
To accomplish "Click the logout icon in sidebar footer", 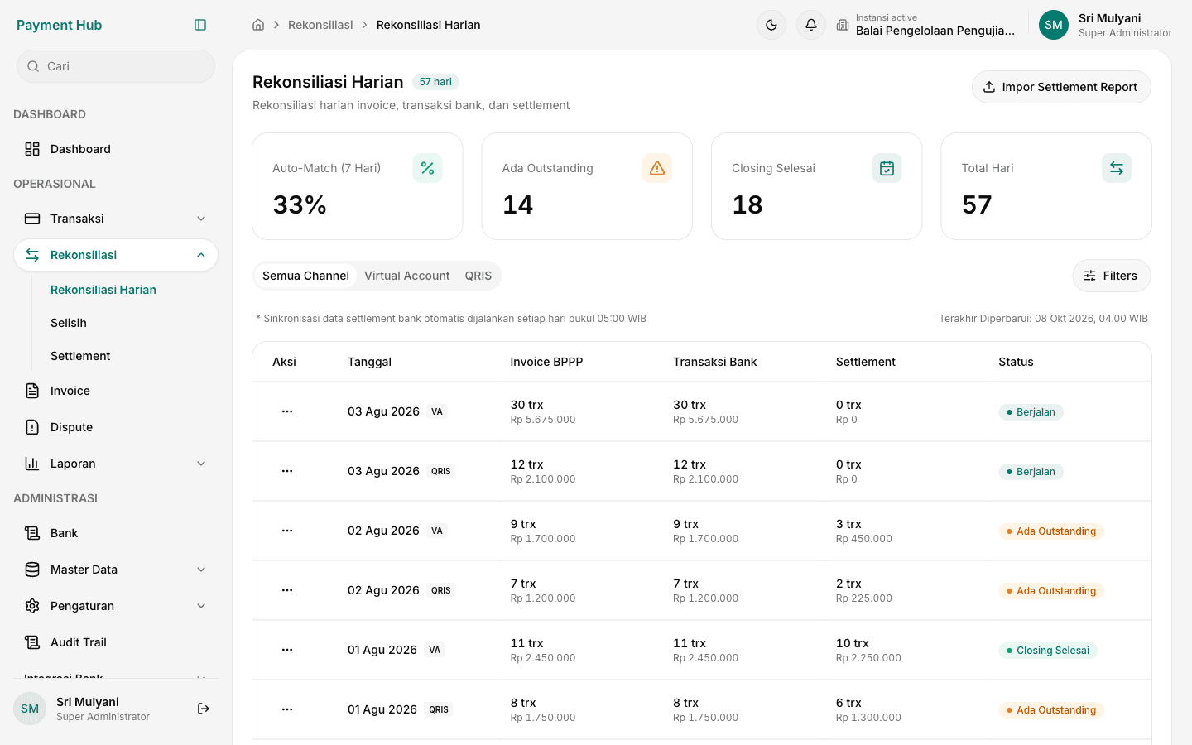I will point(204,709).
